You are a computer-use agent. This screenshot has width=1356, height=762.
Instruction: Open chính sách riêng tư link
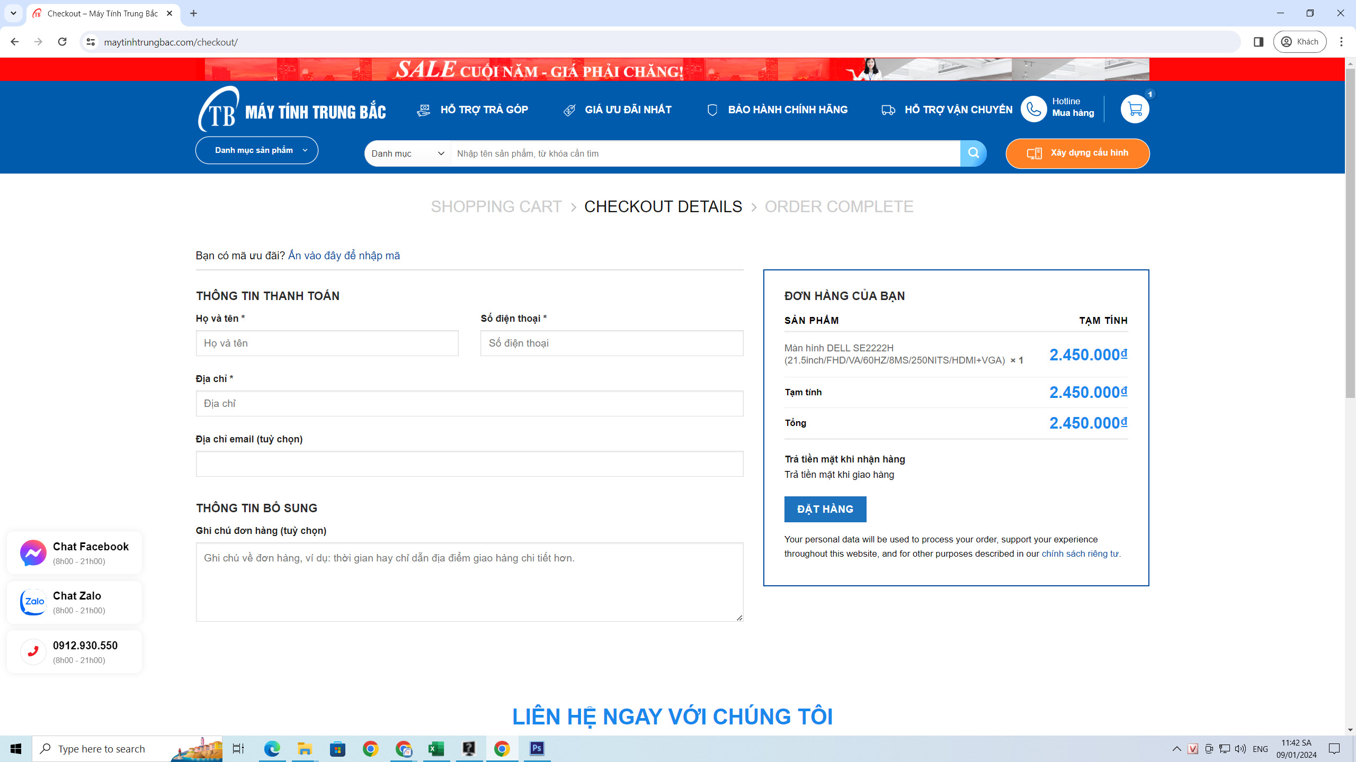point(1080,554)
